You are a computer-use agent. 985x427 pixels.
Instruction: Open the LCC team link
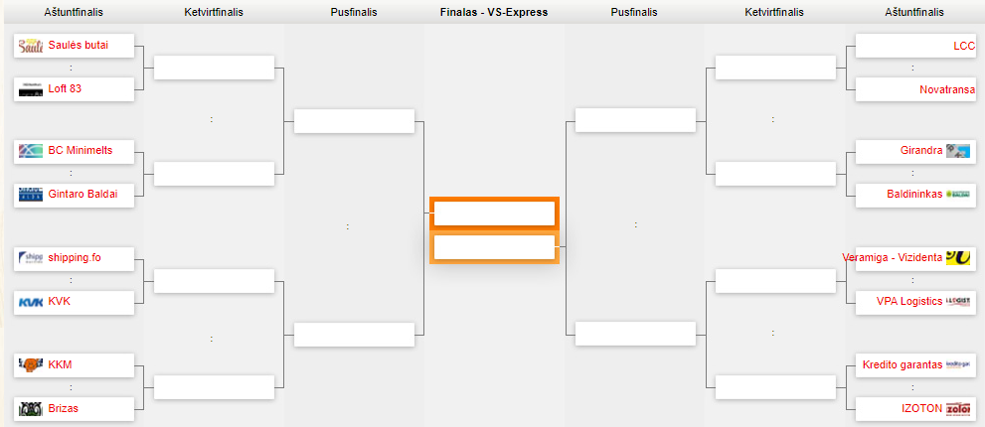(x=964, y=46)
